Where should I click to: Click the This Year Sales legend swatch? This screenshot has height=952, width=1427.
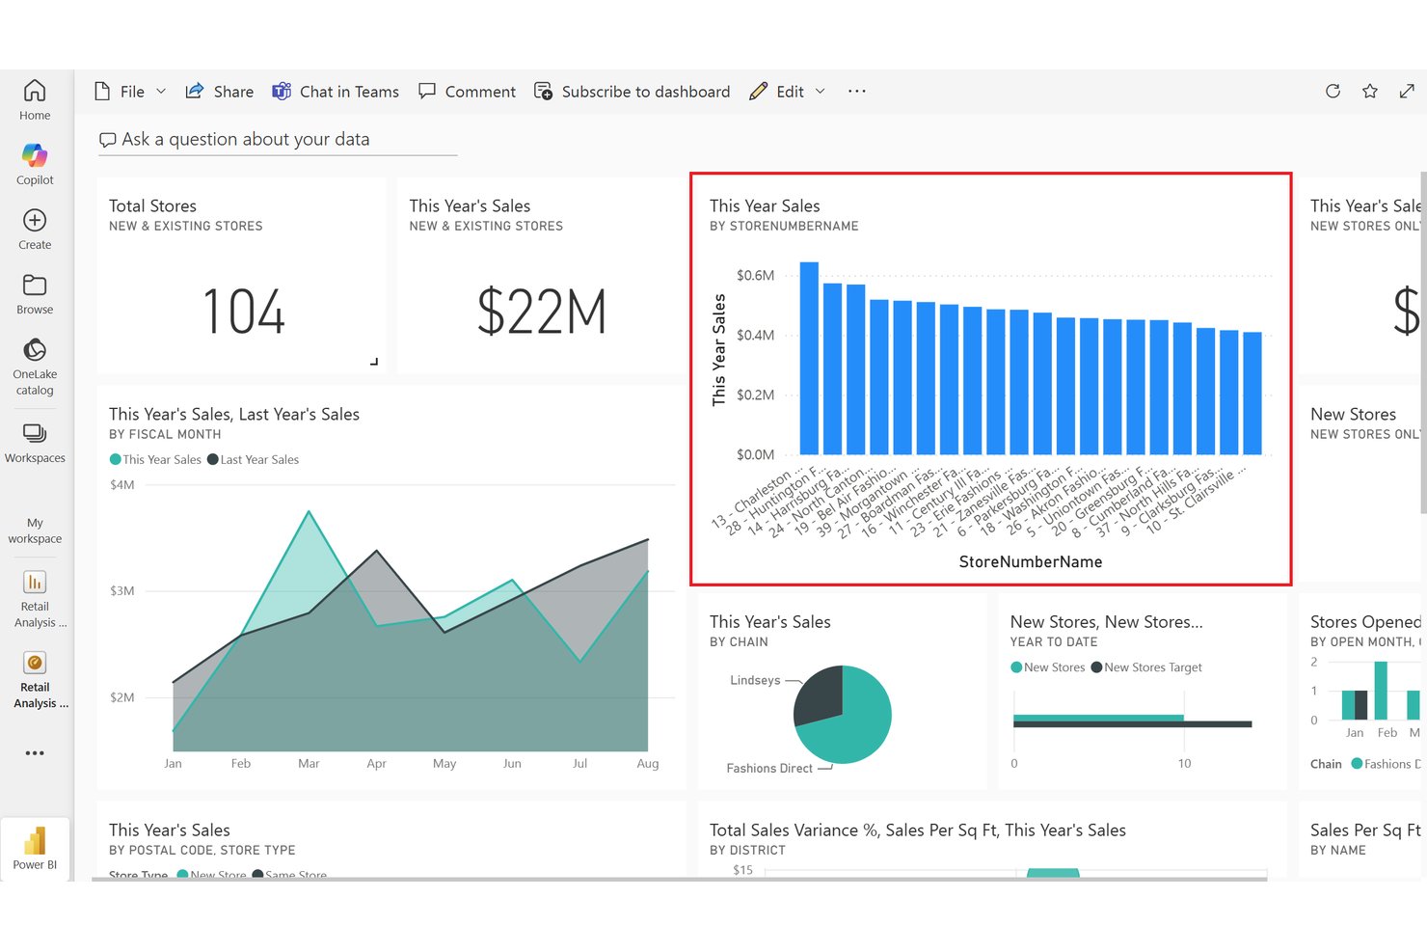tap(116, 460)
